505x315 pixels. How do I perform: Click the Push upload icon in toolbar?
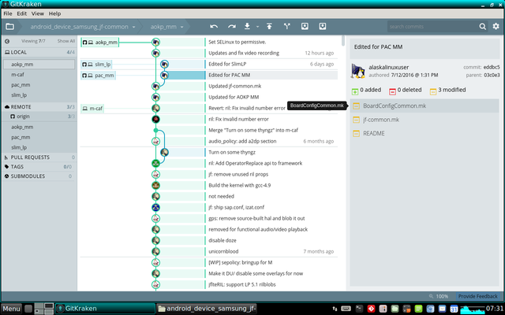pos(268,27)
